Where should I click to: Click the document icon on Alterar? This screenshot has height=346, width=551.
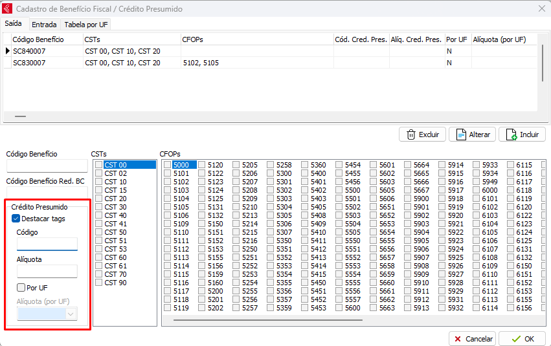(x=461, y=135)
